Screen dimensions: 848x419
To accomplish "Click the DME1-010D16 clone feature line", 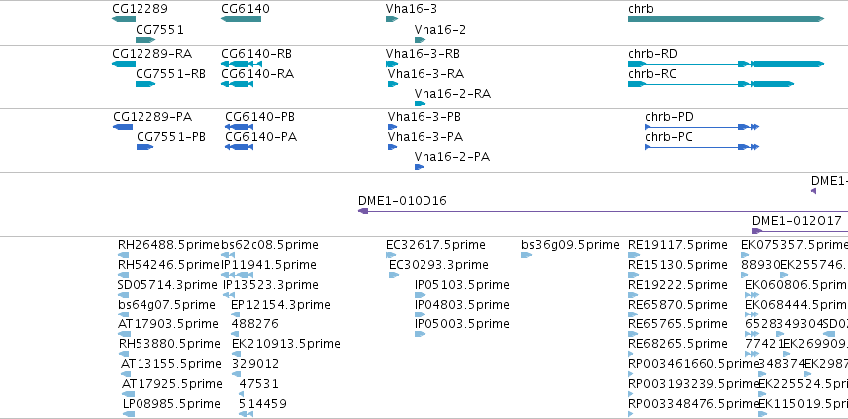I will (603, 211).
